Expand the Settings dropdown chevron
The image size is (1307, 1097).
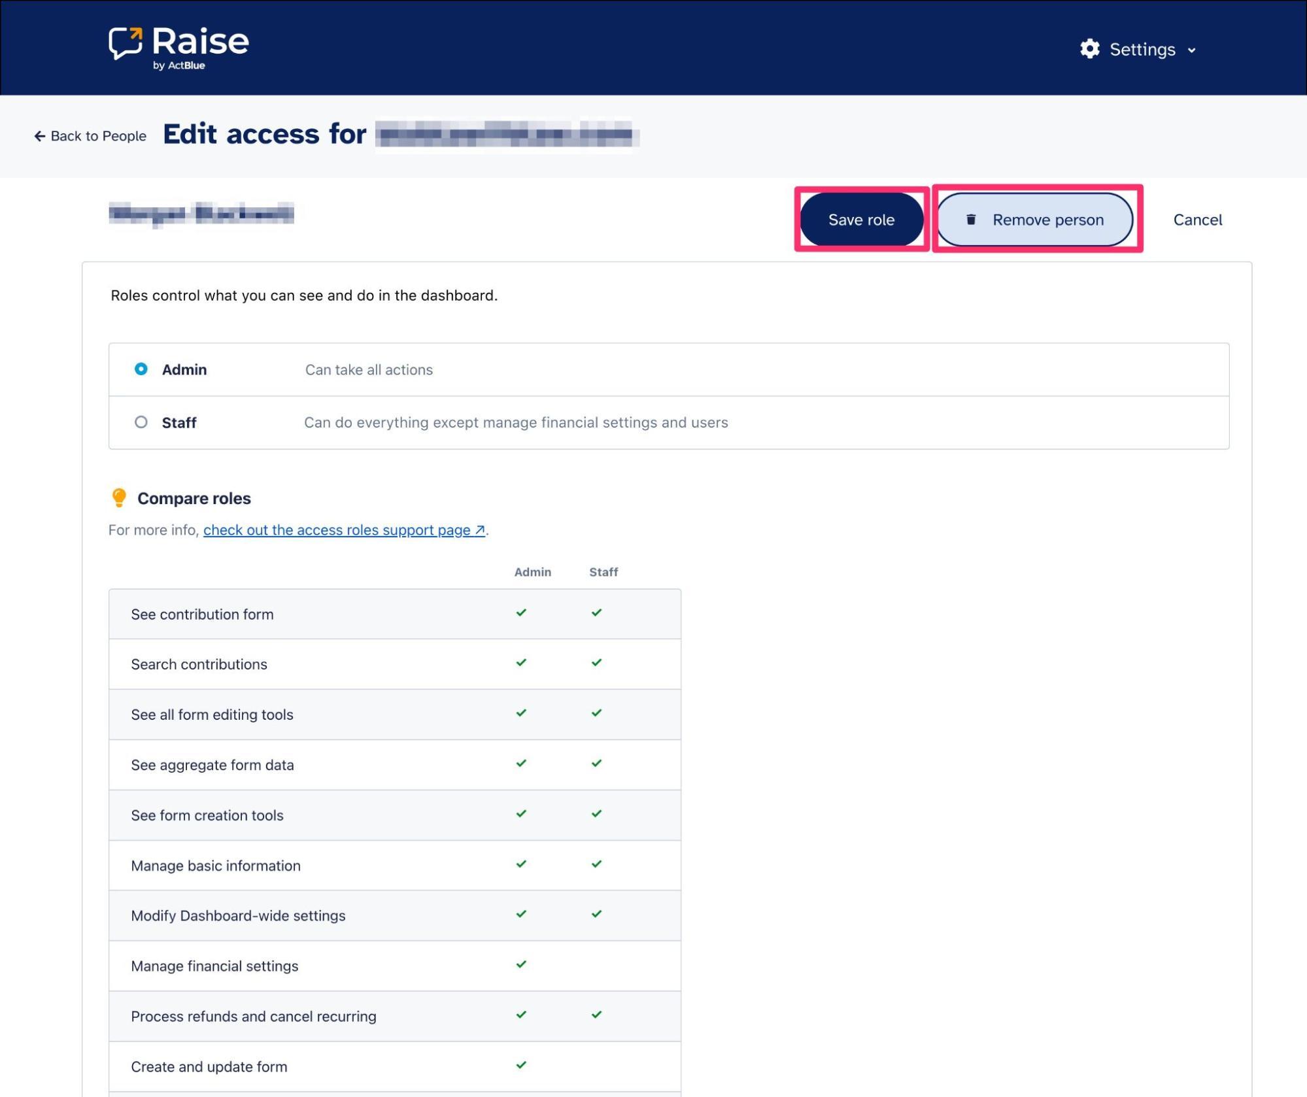coord(1191,50)
